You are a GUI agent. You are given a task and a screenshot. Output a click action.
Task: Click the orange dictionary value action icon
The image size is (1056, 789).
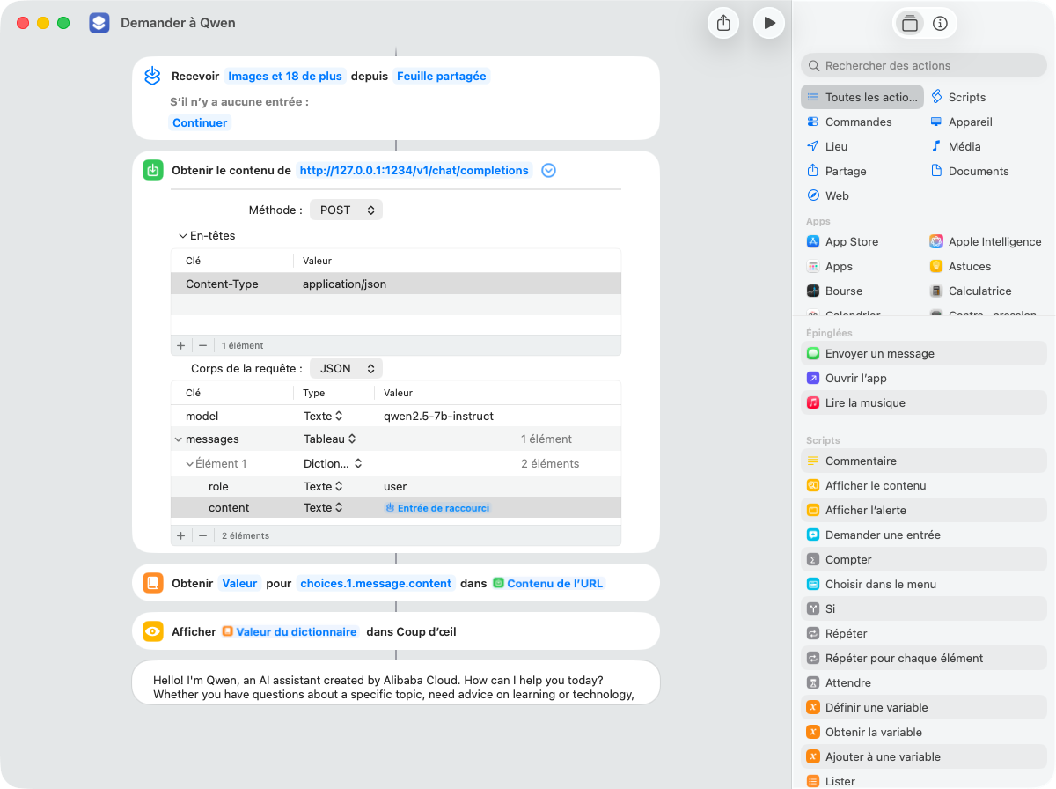click(152, 583)
